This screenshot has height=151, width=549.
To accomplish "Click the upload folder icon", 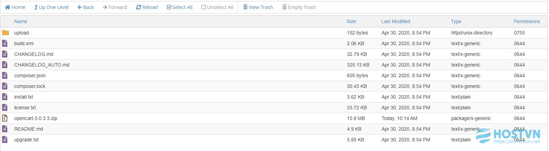I will point(5,33).
